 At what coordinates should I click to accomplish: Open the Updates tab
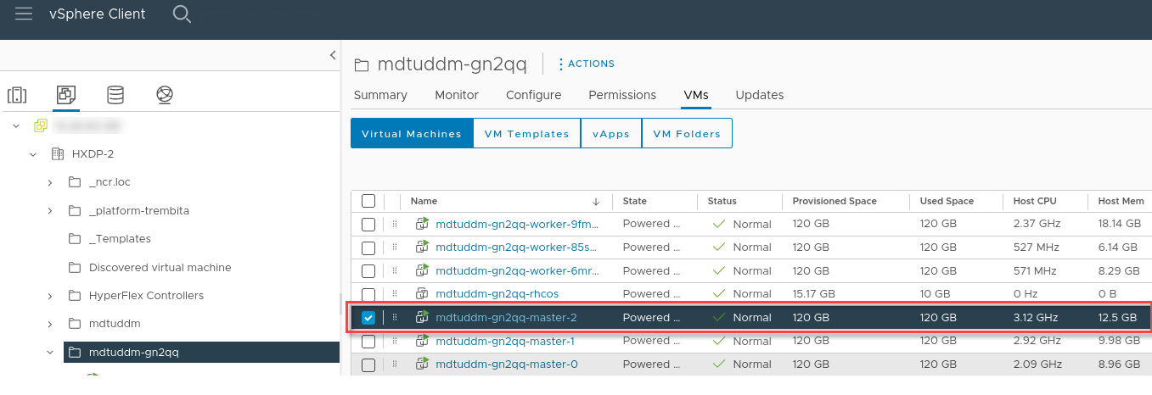point(760,95)
